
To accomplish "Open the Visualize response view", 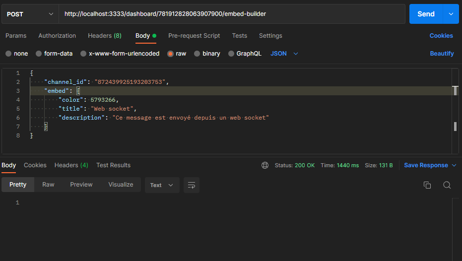I will (x=121, y=185).
